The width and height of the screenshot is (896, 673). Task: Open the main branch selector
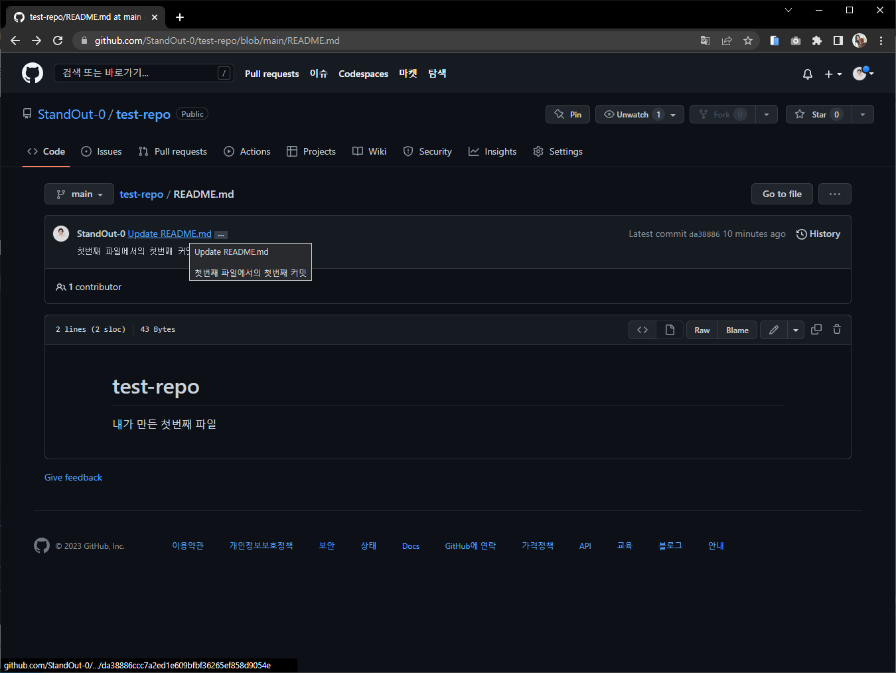click(x=79, y=194)
